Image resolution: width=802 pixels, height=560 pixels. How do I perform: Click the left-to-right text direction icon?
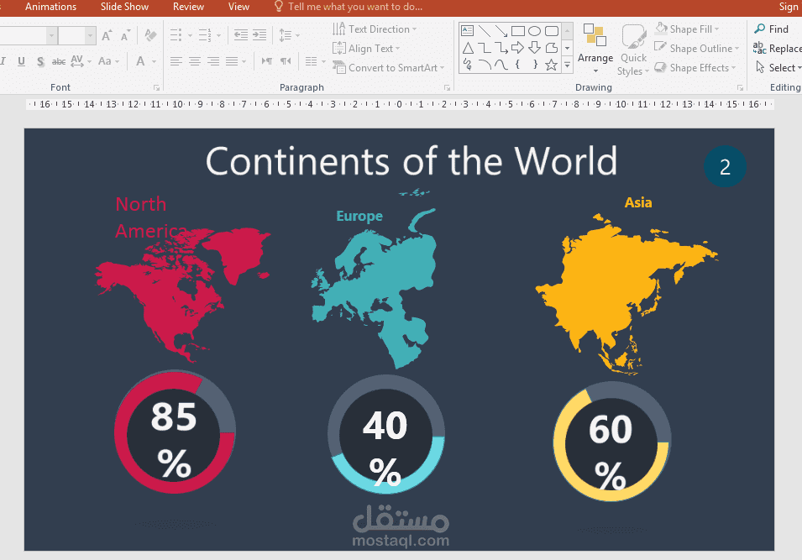click(x=266, y=61)
